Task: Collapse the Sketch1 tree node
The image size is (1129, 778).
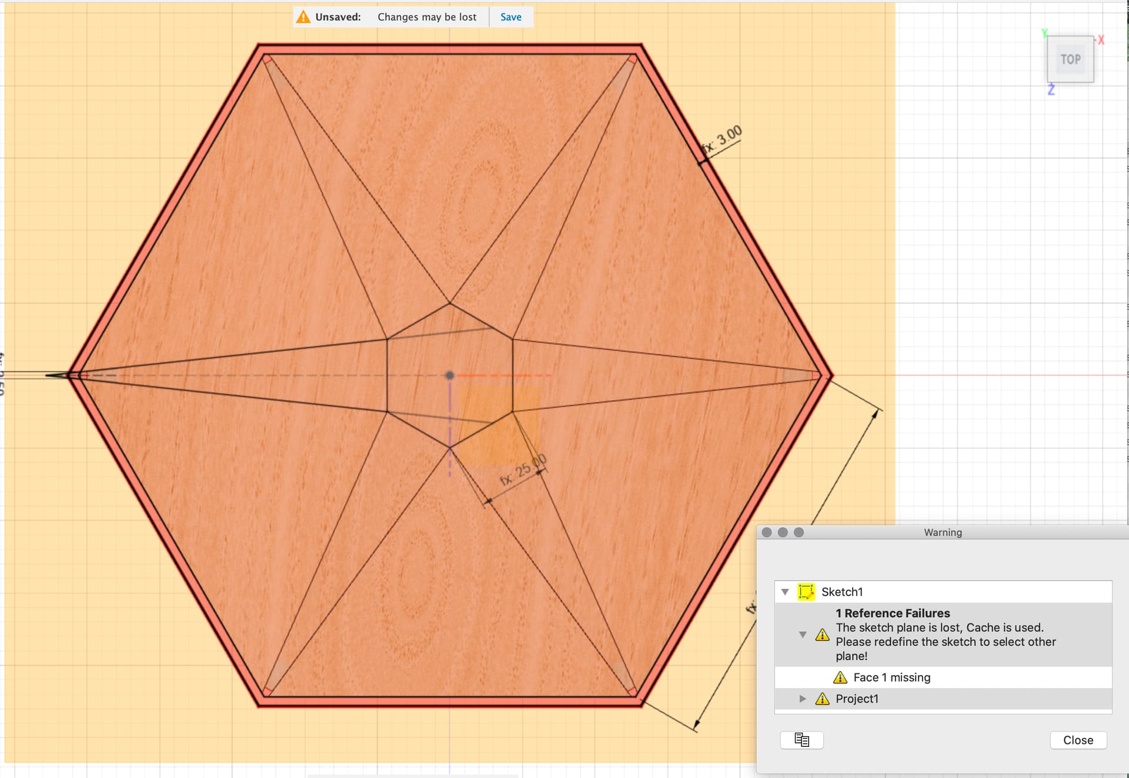Action: click(785, 592)
